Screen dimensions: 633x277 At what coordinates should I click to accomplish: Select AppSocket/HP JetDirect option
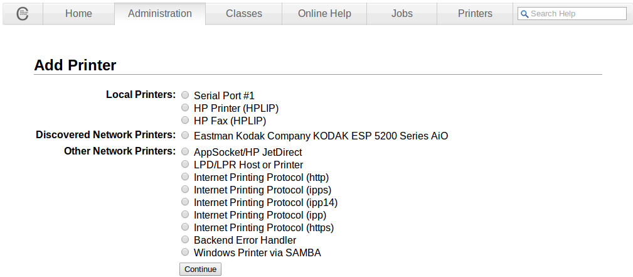pos(185,151)
